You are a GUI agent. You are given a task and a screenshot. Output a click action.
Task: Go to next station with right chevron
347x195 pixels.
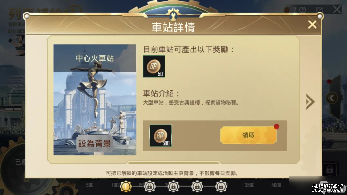[x=310, y=102]
